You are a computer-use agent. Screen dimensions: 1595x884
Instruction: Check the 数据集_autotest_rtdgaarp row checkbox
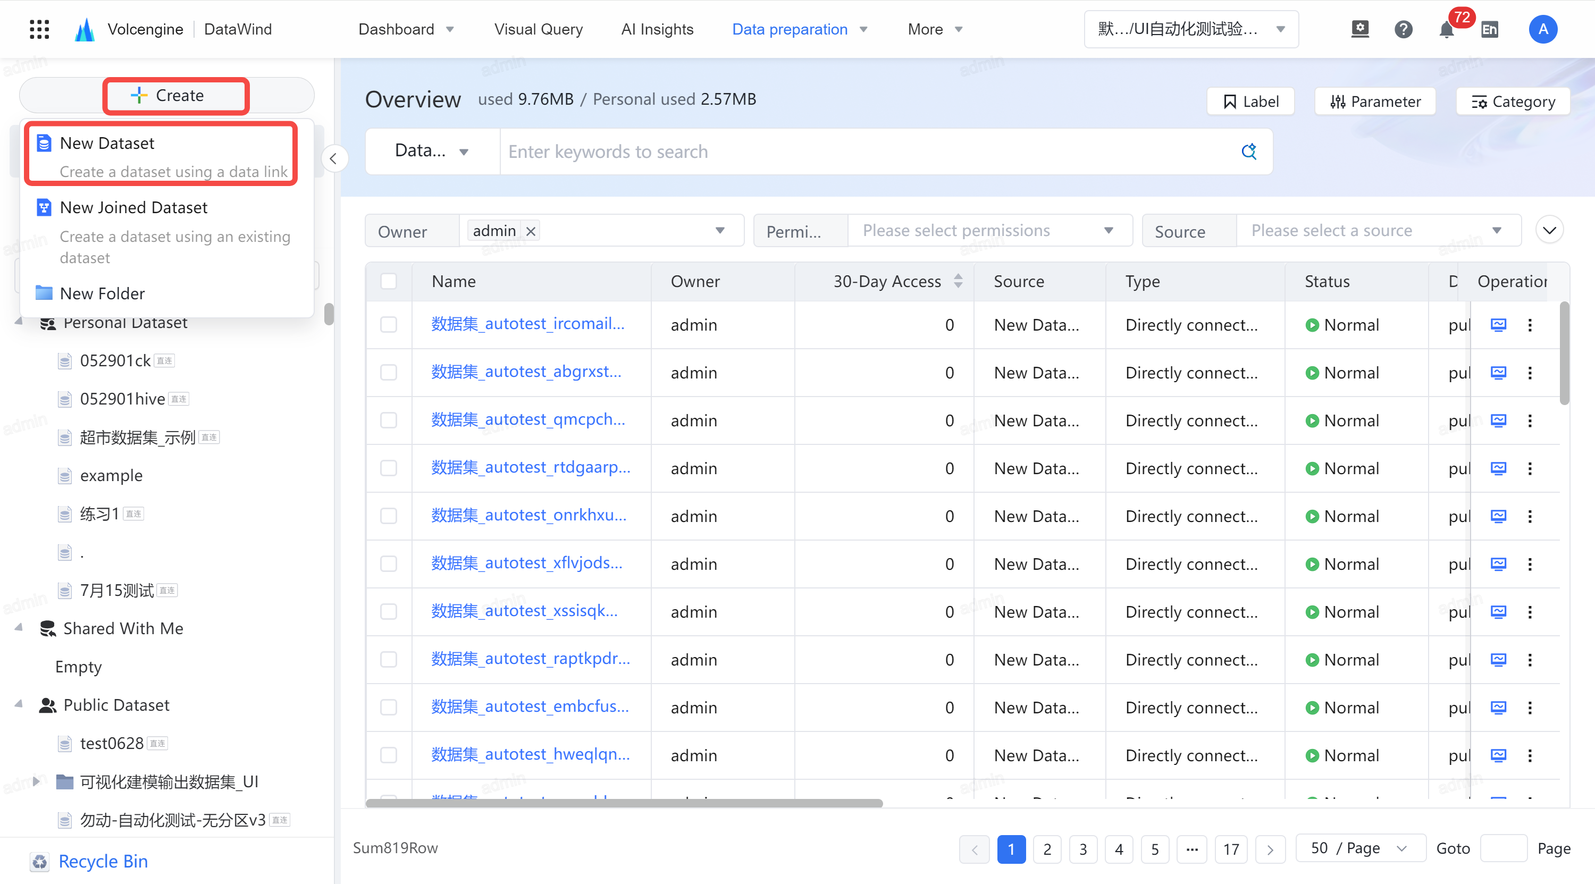coord(388,469)
